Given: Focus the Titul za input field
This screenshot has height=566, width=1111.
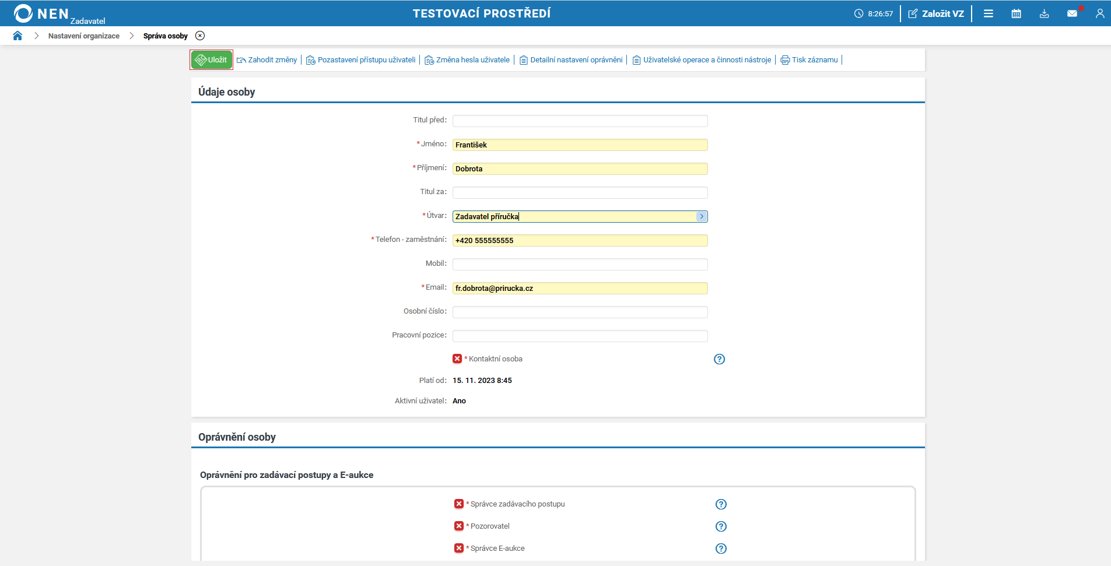Looking at the screenshot, I should coord(580,192).
